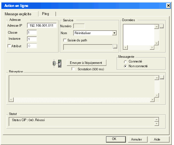174x145 pixels.
Task: Click Statut box scroll up arrow
Action: [156, 119]
